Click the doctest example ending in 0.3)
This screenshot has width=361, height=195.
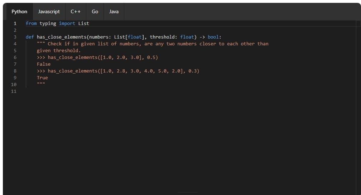pyautogui.click(x=118, y=71)
